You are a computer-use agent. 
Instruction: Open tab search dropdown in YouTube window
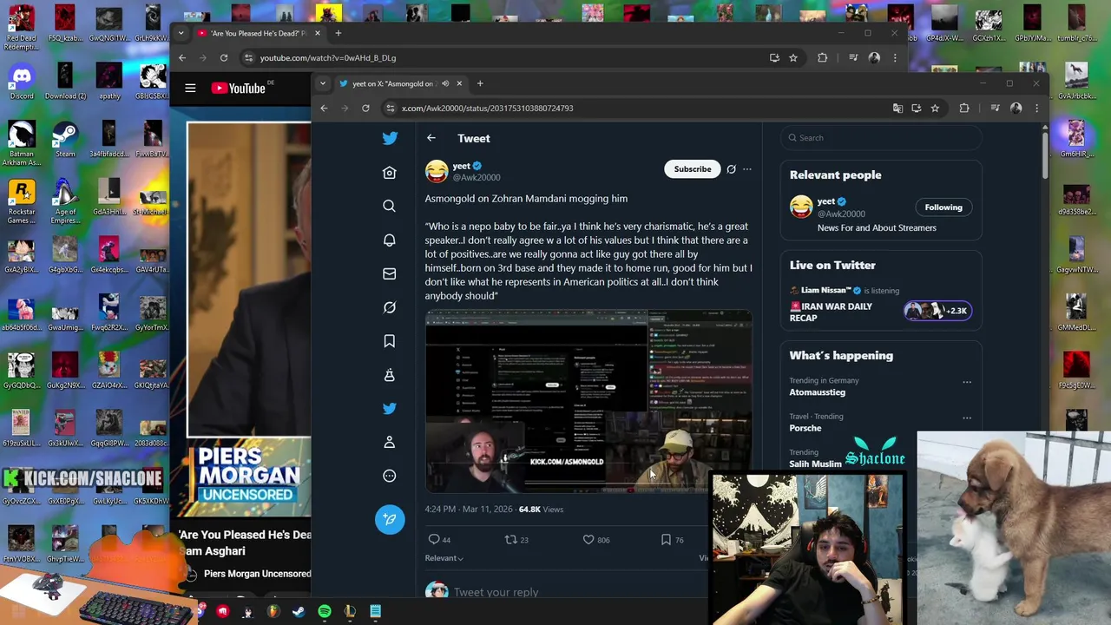[181, 33]
